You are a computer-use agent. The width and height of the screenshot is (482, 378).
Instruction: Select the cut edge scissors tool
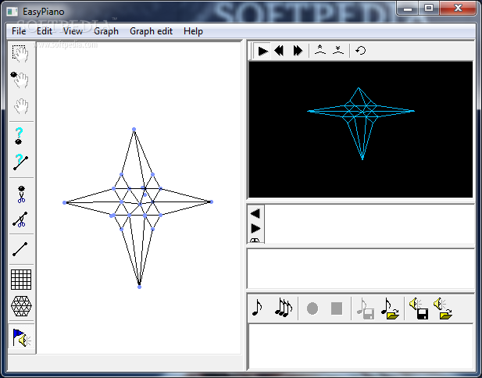20,219
